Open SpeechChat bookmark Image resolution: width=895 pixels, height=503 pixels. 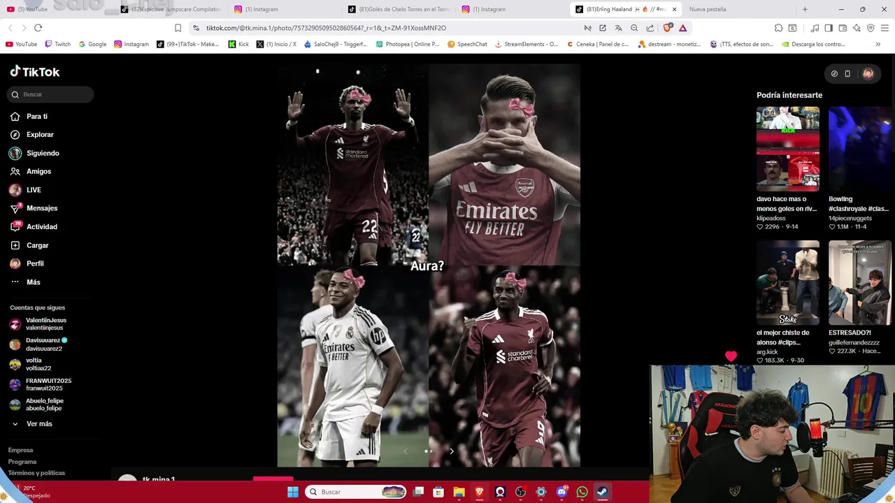coord(467,44)
